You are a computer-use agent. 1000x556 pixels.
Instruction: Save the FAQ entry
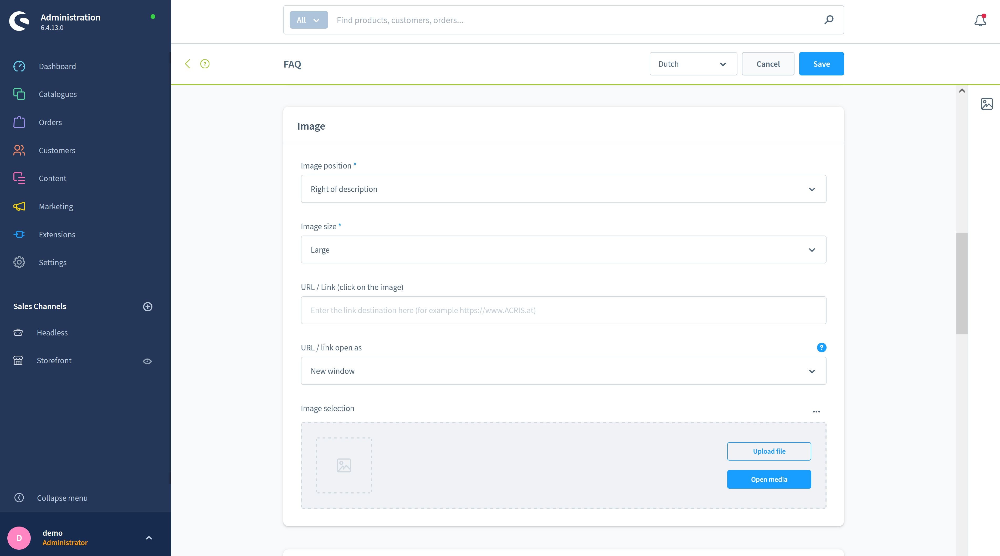coord(822,64)
